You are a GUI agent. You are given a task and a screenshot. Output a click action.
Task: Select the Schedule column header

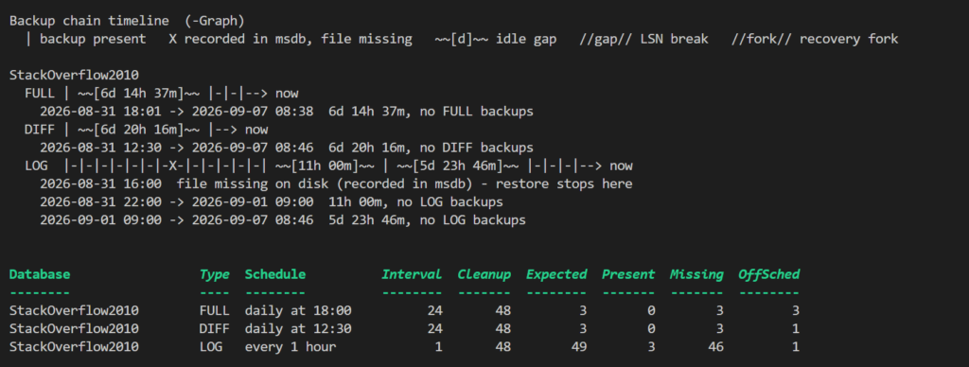[275, 274]
